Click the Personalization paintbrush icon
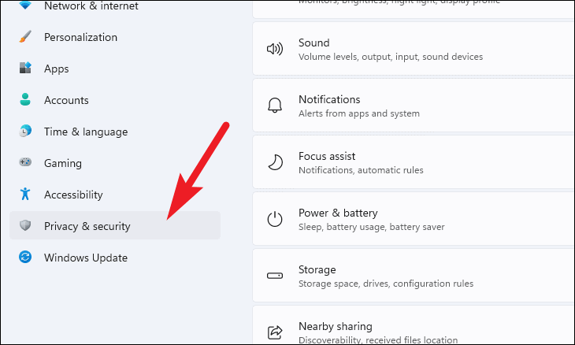The height and width of the screenshot is (345, 575). (x=25, y=37)
